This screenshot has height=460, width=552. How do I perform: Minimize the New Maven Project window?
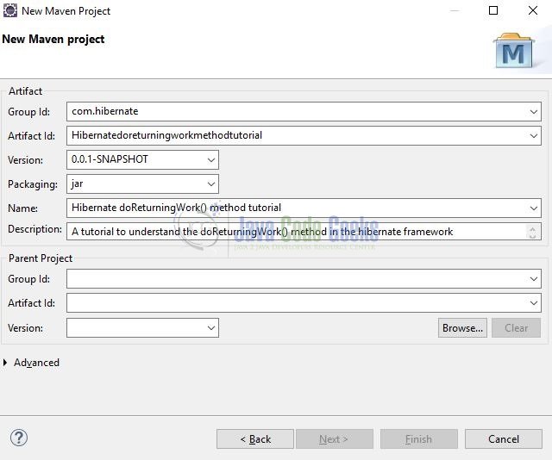tap(455, 10)
